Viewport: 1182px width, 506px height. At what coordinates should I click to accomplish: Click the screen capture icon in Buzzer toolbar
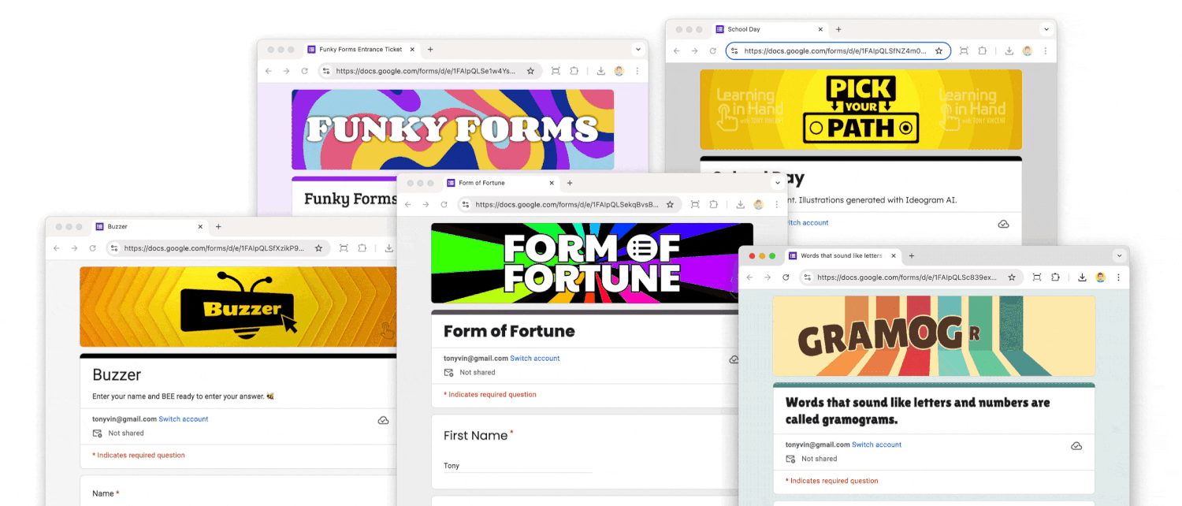(343, 247)
